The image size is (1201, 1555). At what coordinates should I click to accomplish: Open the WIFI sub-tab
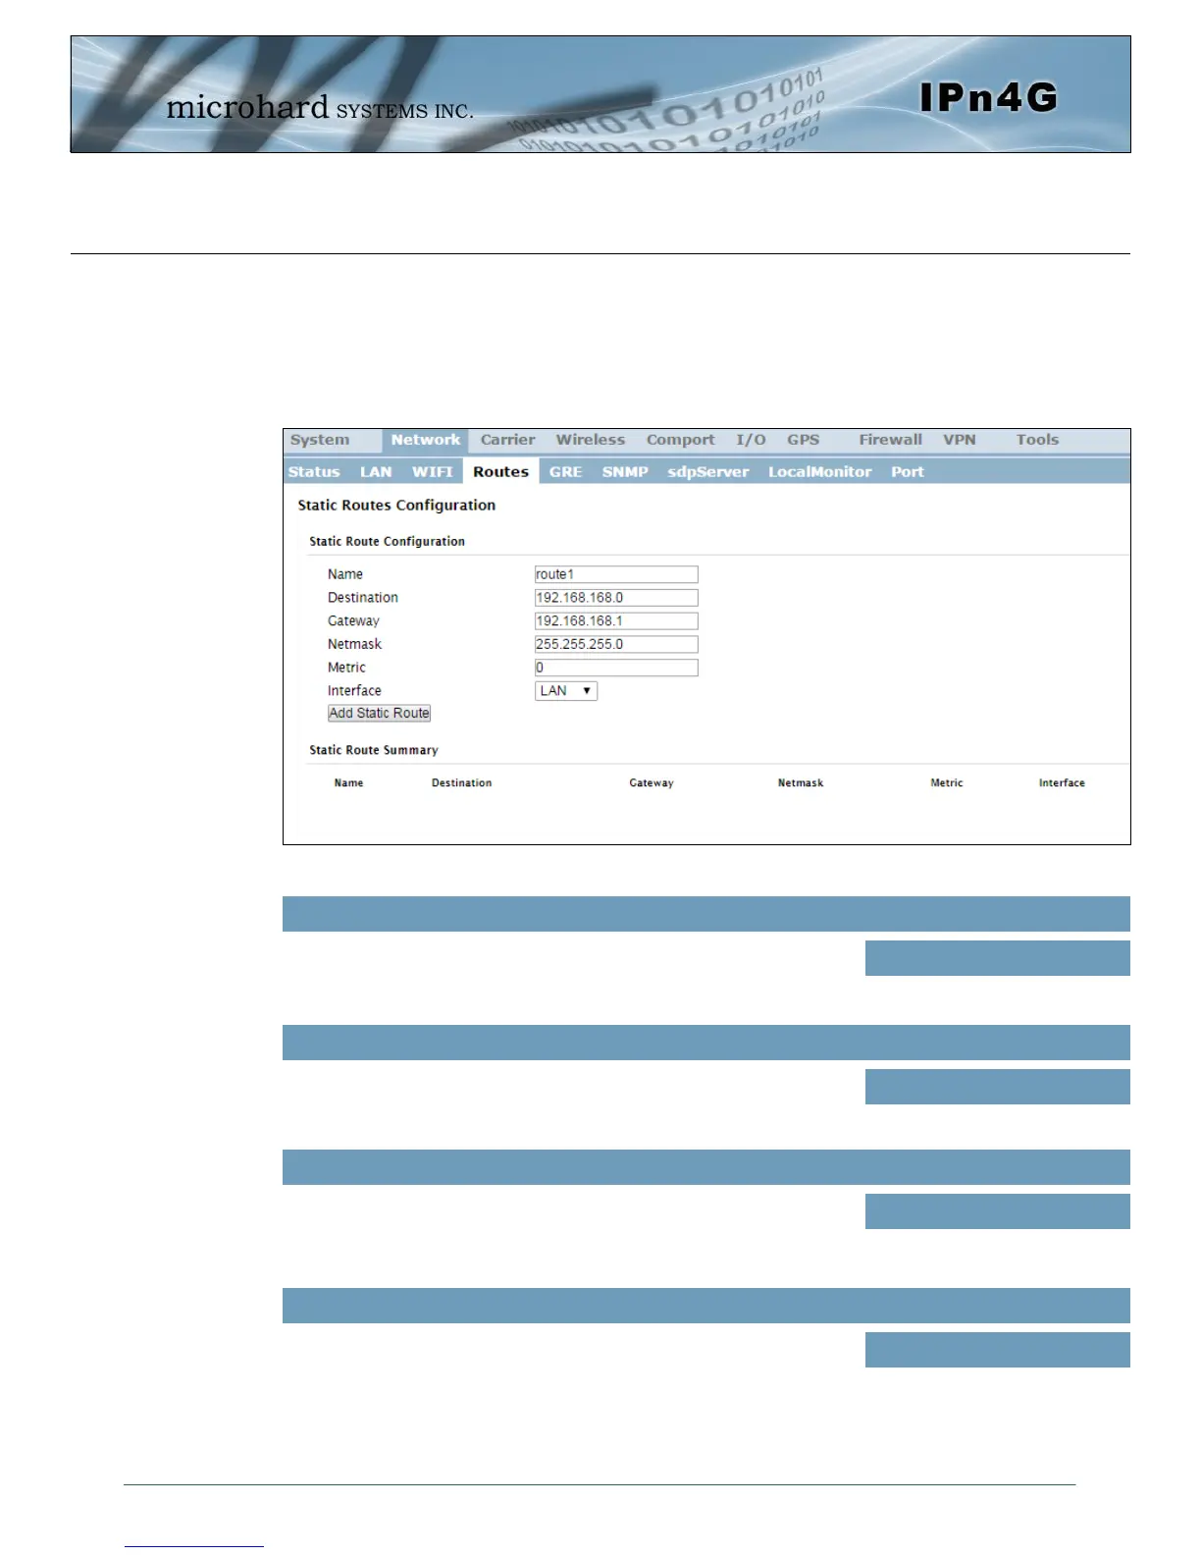click(433, 472)
